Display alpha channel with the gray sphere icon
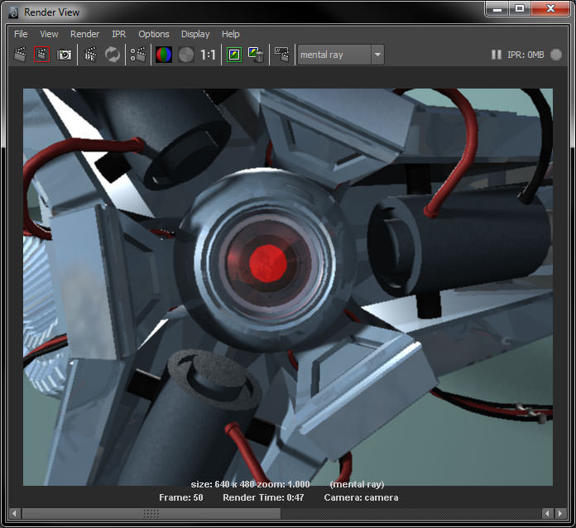 pos(186,55)
